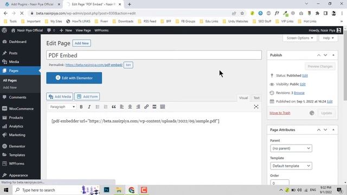Open WooCommerce in the admin sidebar

(21, 108)
